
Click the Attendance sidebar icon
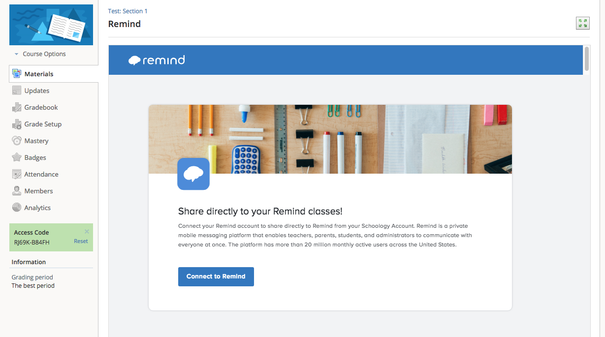(17, 174)
